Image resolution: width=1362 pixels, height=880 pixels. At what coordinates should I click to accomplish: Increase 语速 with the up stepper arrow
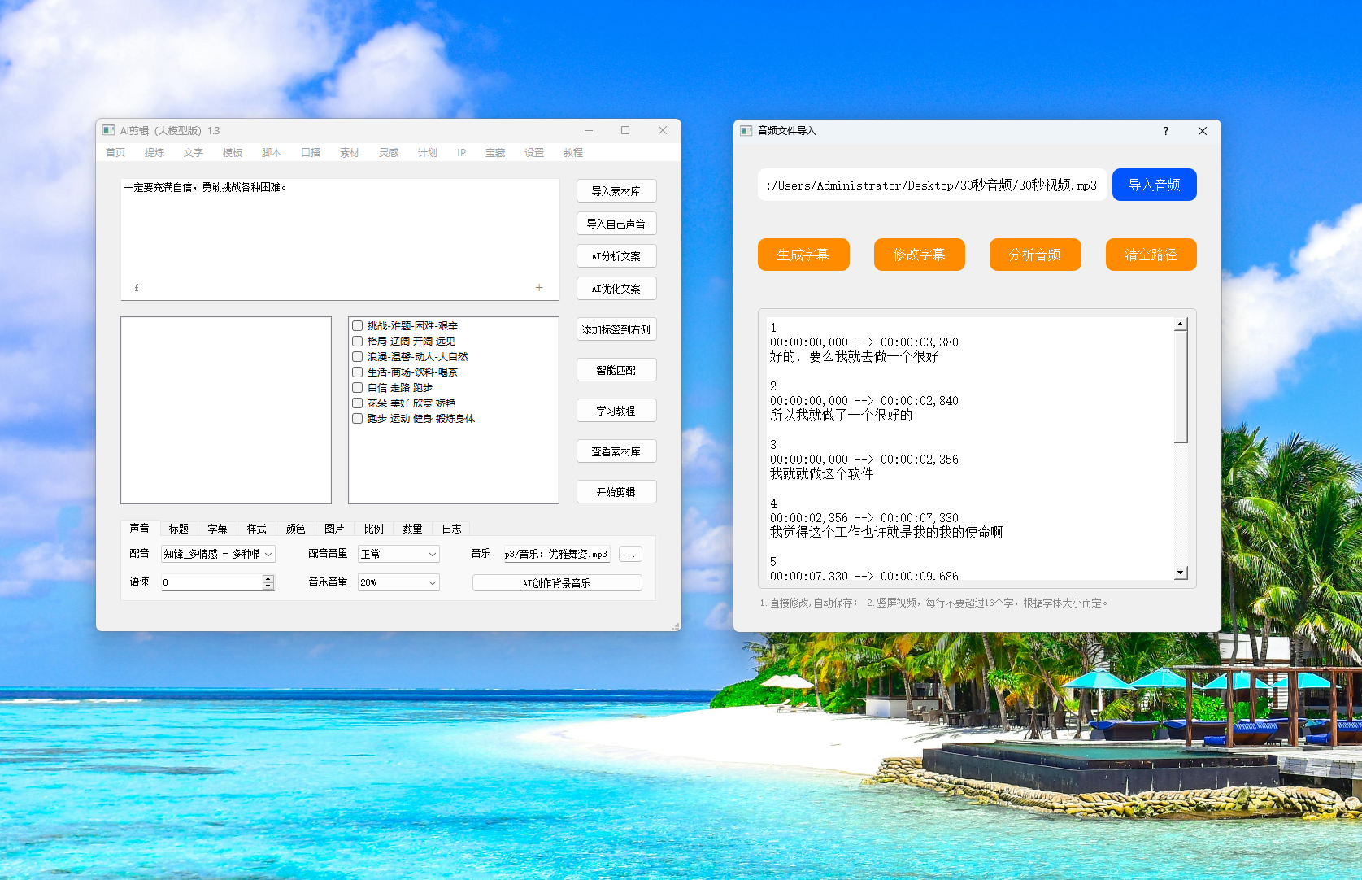click(x=268, y=578)
